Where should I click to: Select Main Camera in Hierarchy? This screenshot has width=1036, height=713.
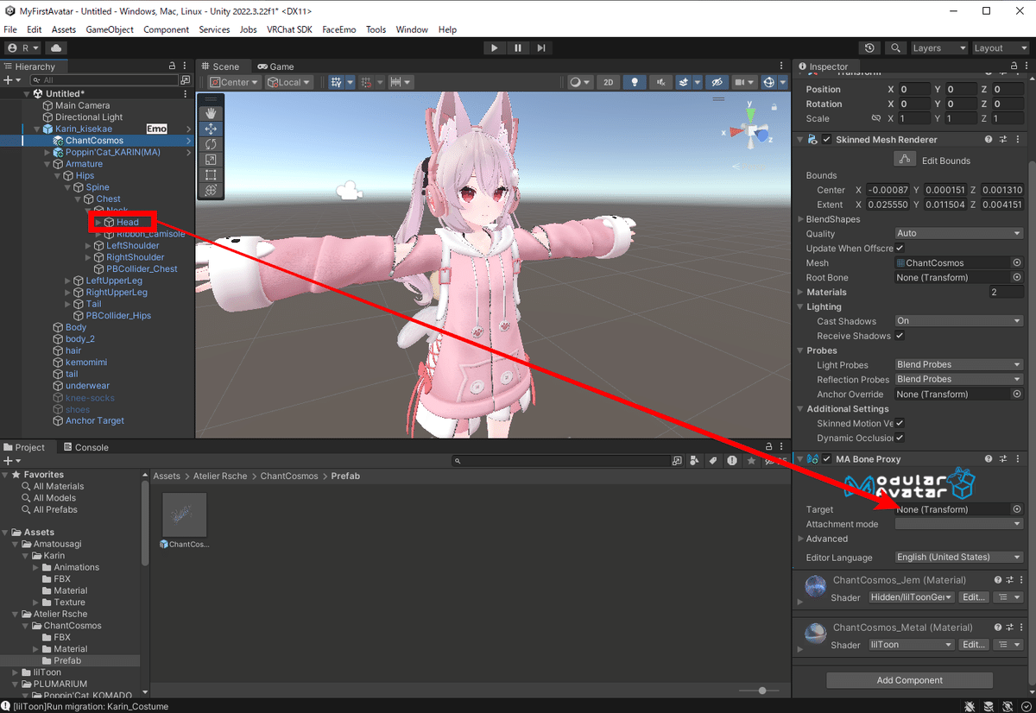coord(82,105)
